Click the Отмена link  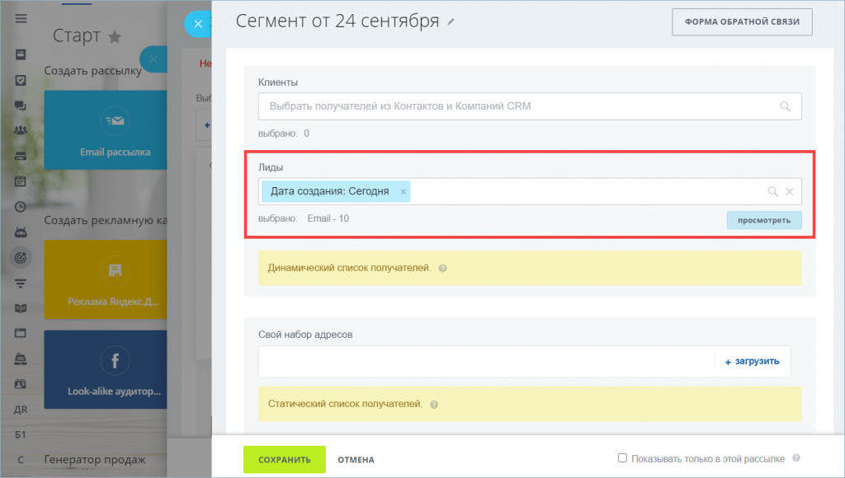point(356,459)
